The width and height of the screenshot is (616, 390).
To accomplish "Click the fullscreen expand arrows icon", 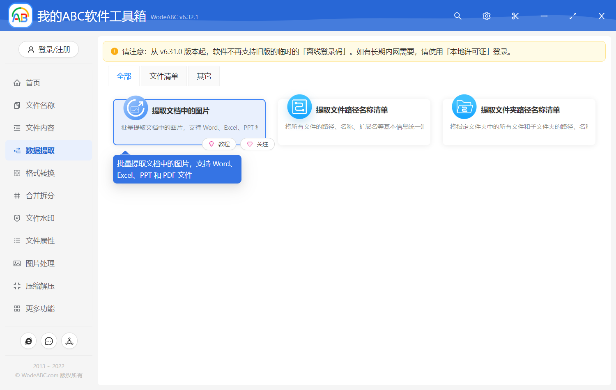I will pos(572,16).
